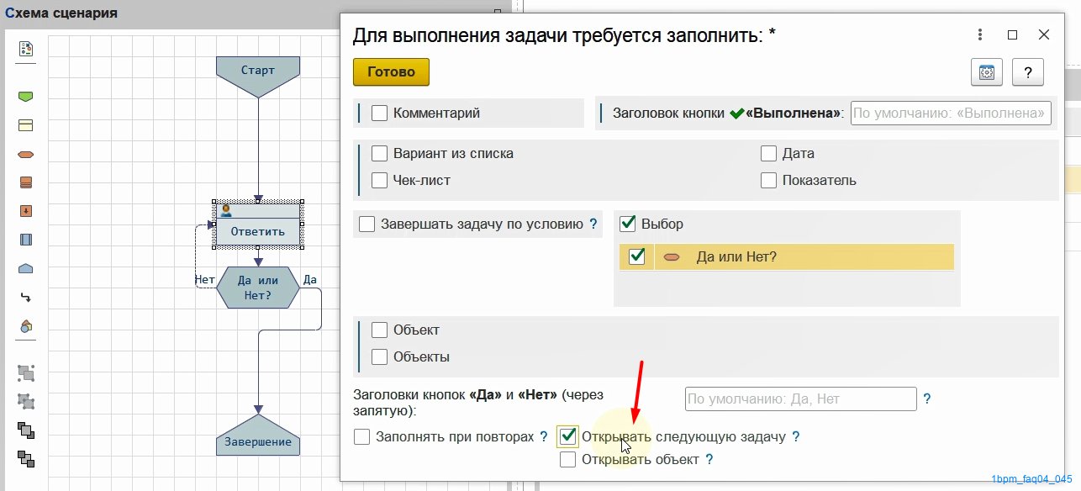Click the form settings gear button
Image resolution: width=1081 pixels, height=491 pixels.
click(987, 72)
